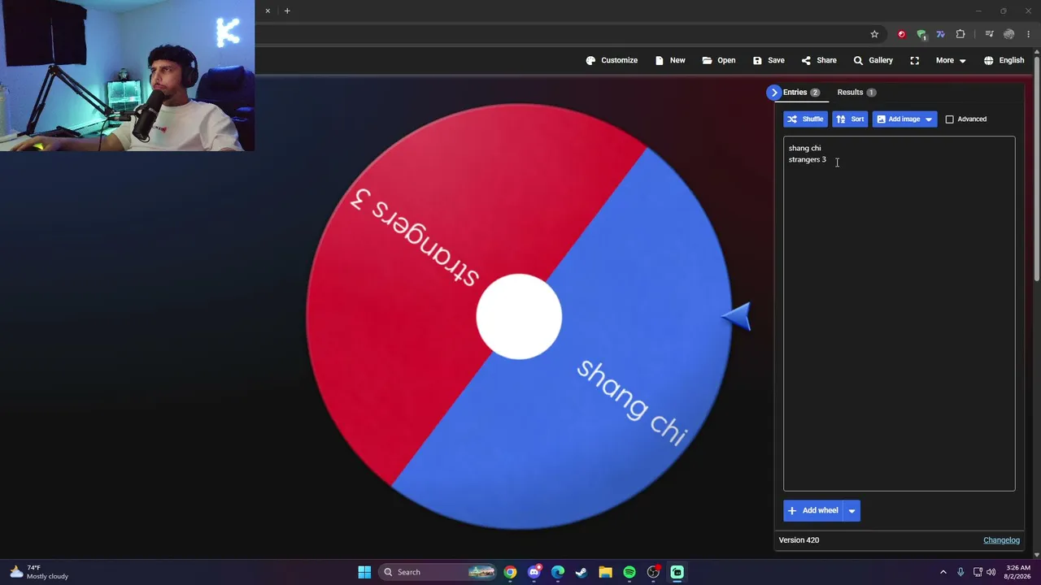Enter fullscreen mode for the wheel

(915, 60)
